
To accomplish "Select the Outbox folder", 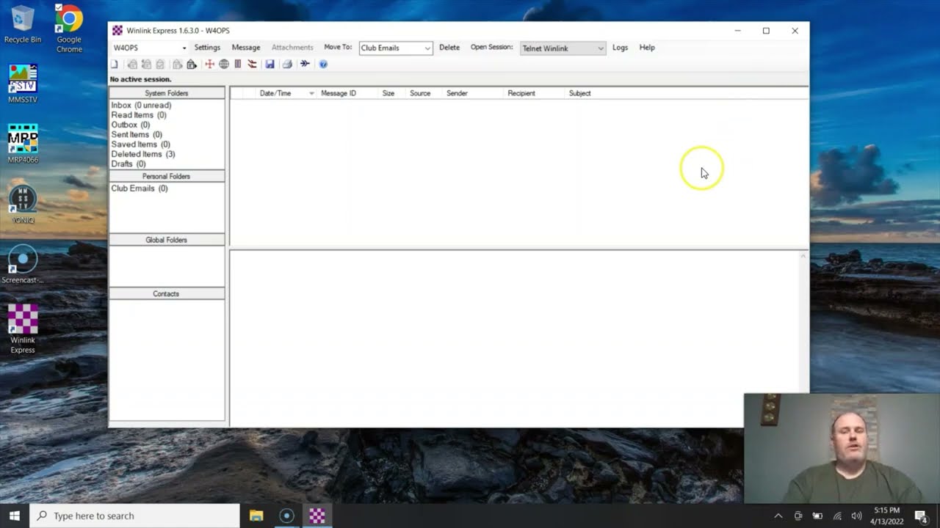I will coord(131,125).
